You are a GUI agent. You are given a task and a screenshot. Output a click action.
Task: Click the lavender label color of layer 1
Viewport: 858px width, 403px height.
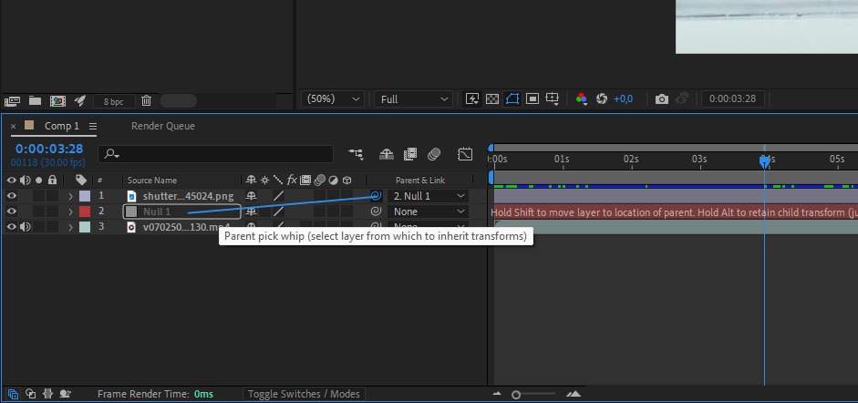click(85, 196)
